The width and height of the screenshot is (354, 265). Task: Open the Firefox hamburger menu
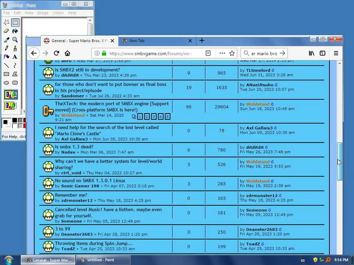pyautogui.click(x=336, y=53)
